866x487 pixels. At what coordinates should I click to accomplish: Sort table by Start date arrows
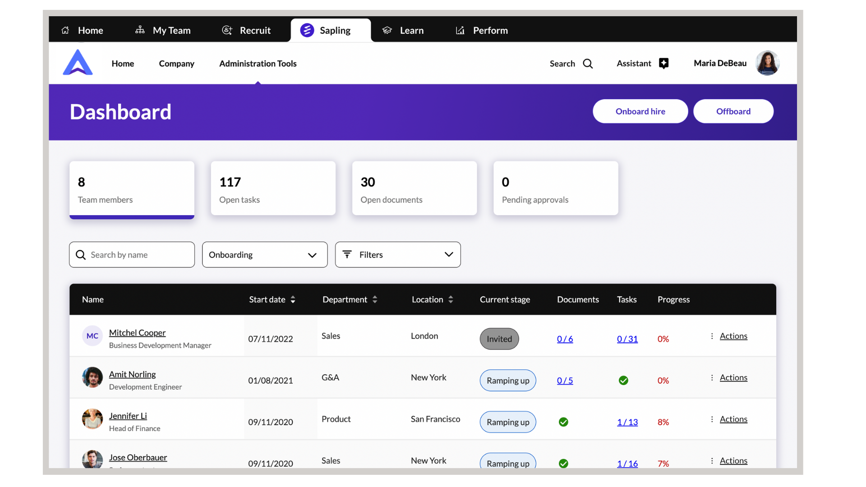(293, 299)
